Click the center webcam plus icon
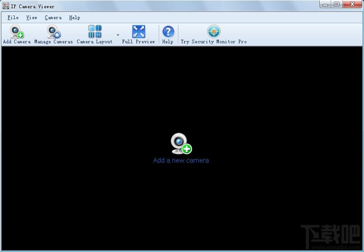364x252 pixels. 181,143
